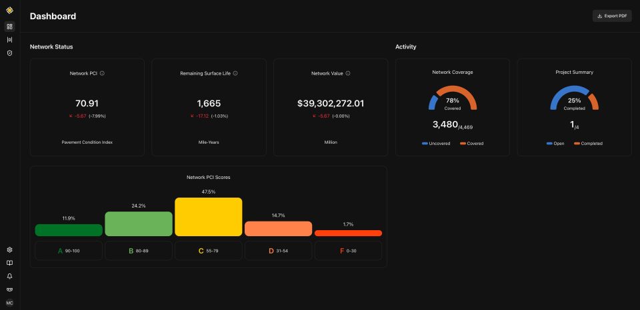Select the grade C 55-79 card
Image resolution: width=640 pixels, height=310 pixels.
209,251
